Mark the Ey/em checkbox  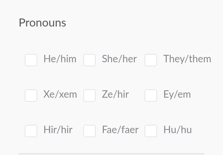tap(151, 95)
